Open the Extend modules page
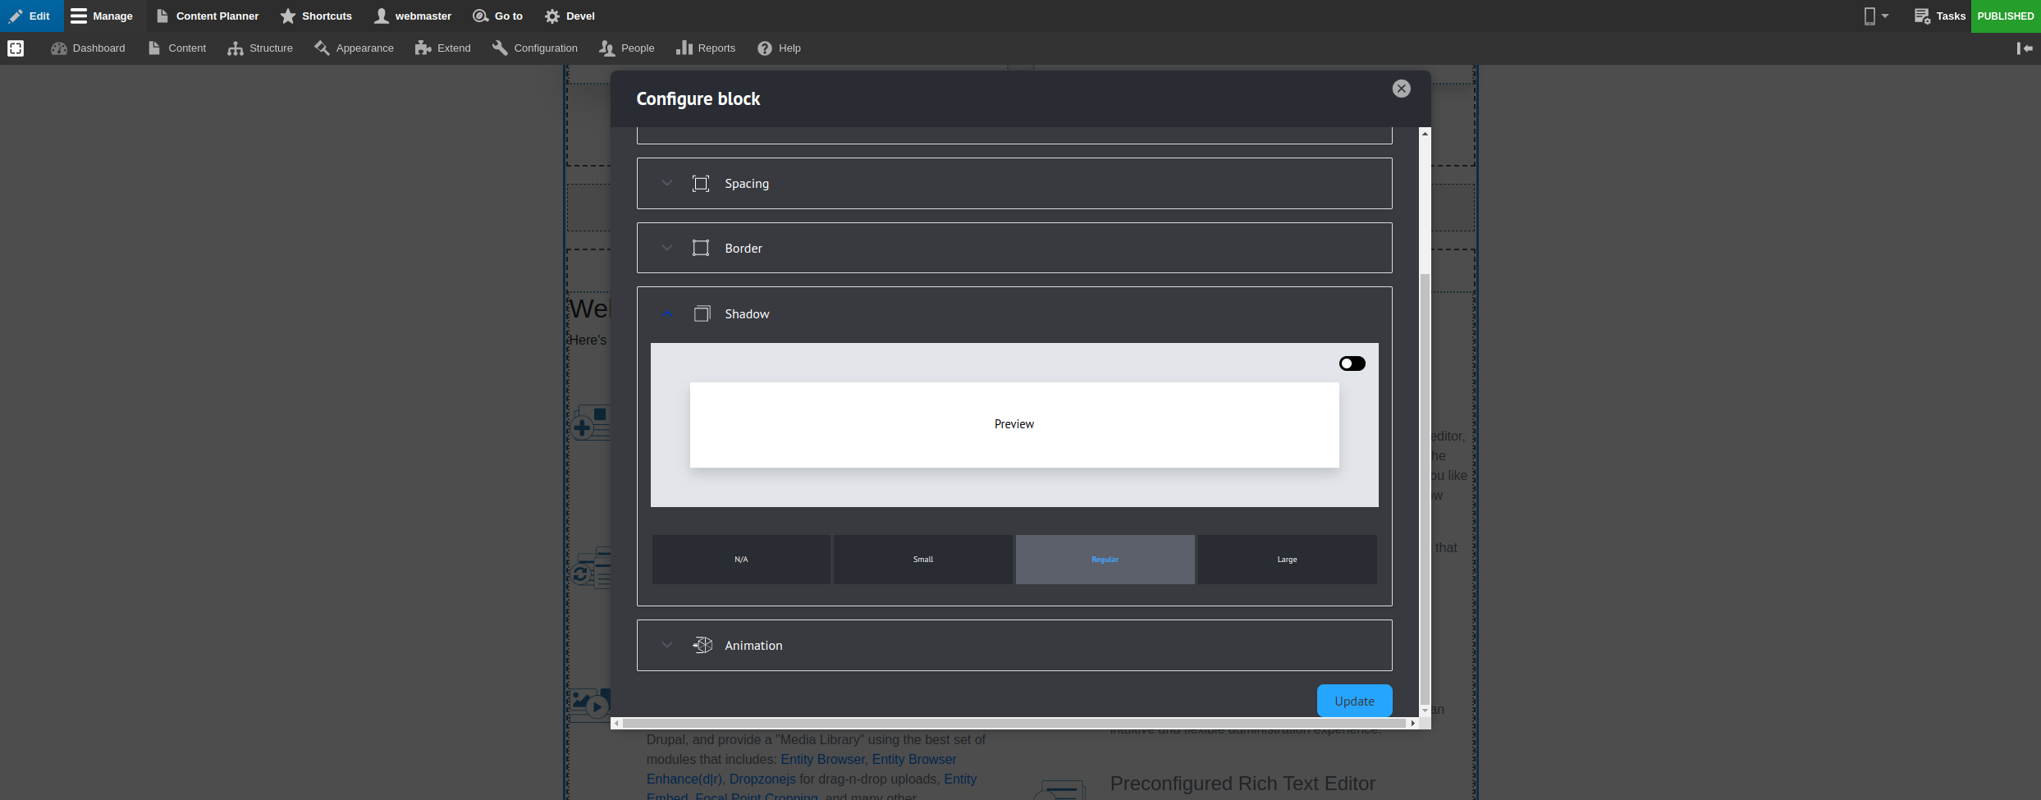The width and height of the screenshot is (2041, 800). [442, 48]
